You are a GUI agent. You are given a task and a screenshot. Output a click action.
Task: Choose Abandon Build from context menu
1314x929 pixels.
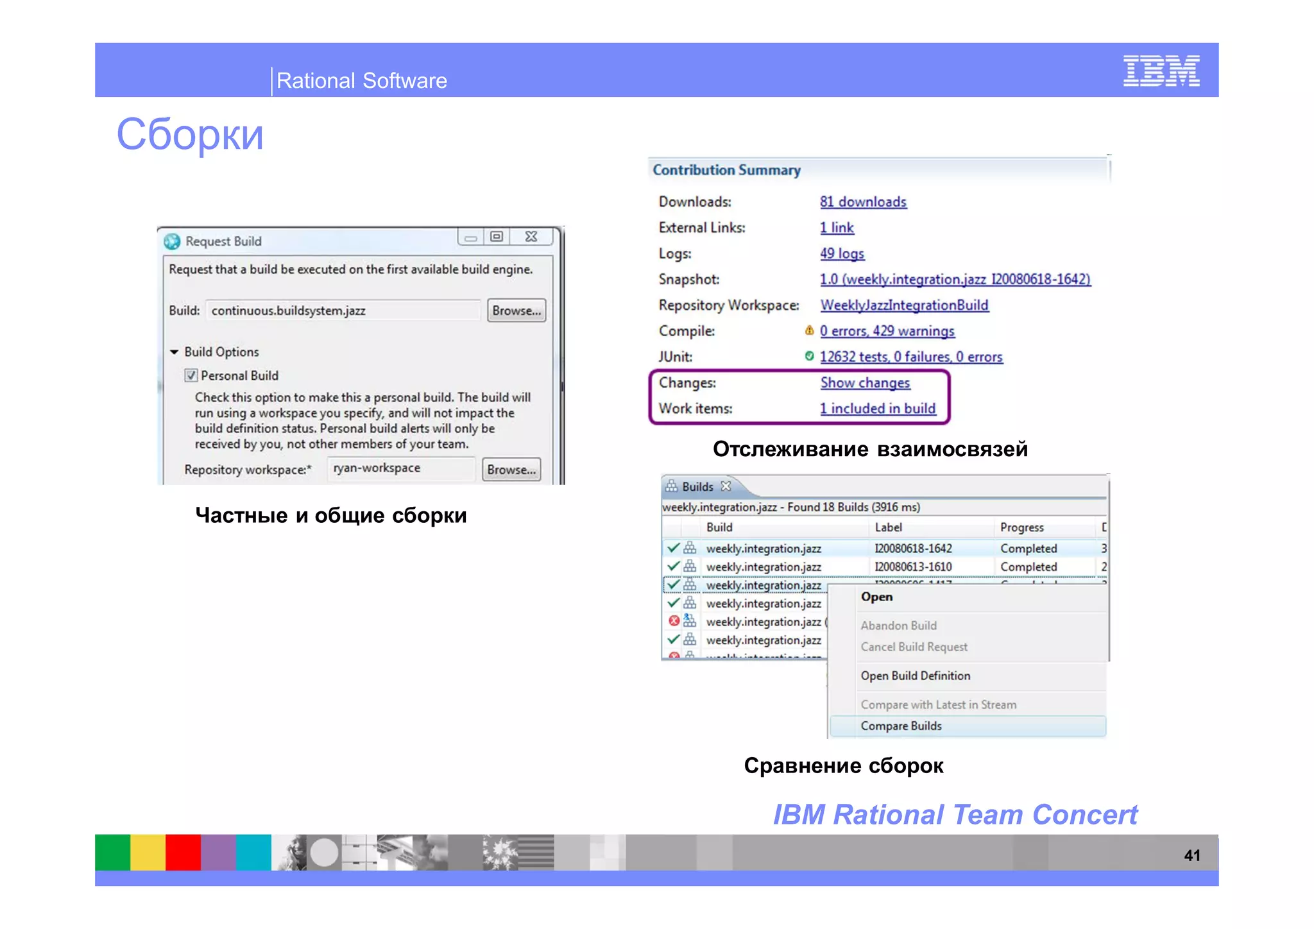(x=968, y=626)
